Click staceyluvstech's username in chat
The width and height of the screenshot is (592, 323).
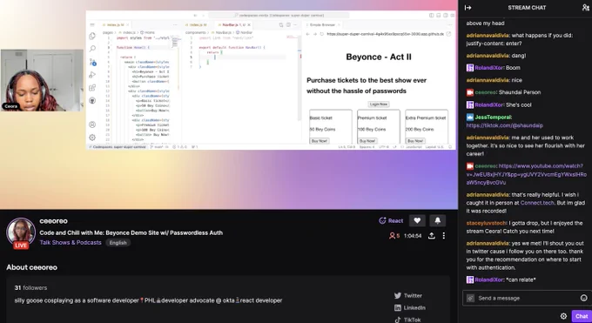click(x=487, y=223)
